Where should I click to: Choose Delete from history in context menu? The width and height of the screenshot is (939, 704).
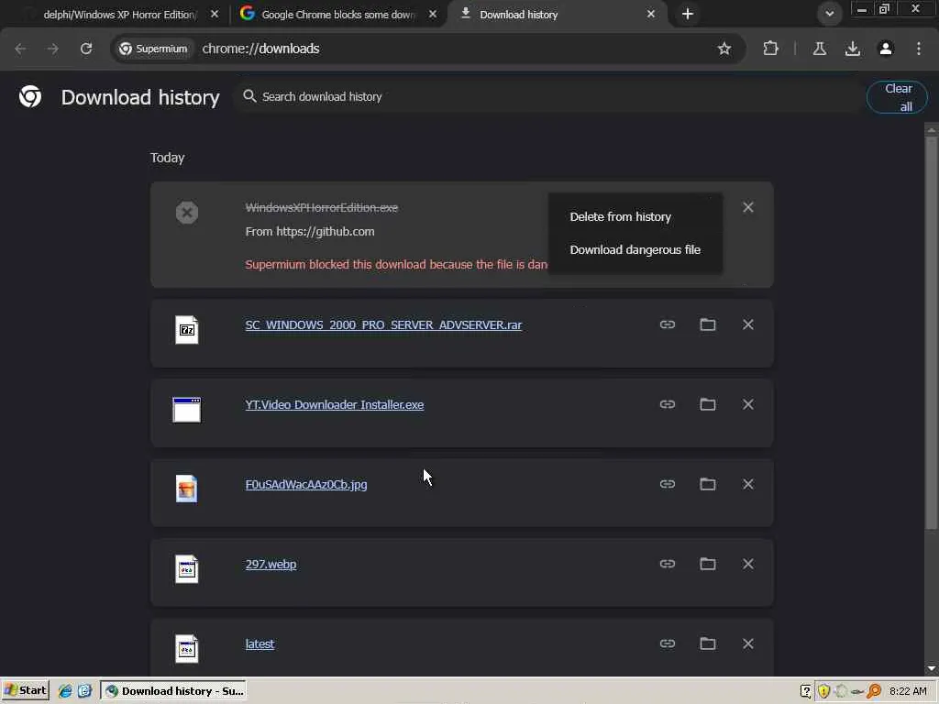pyautogui.click(x=635, y=216)
